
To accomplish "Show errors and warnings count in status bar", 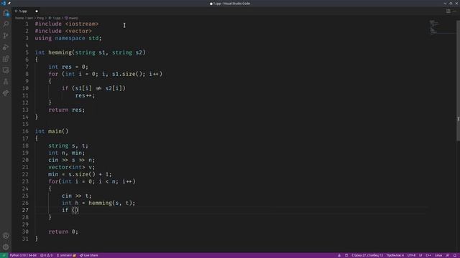I will click(46, 255).
